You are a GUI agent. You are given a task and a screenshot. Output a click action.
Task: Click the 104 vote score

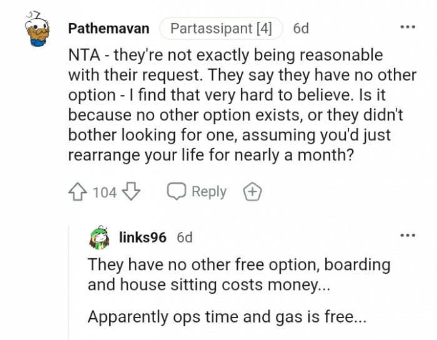point(104,192)
